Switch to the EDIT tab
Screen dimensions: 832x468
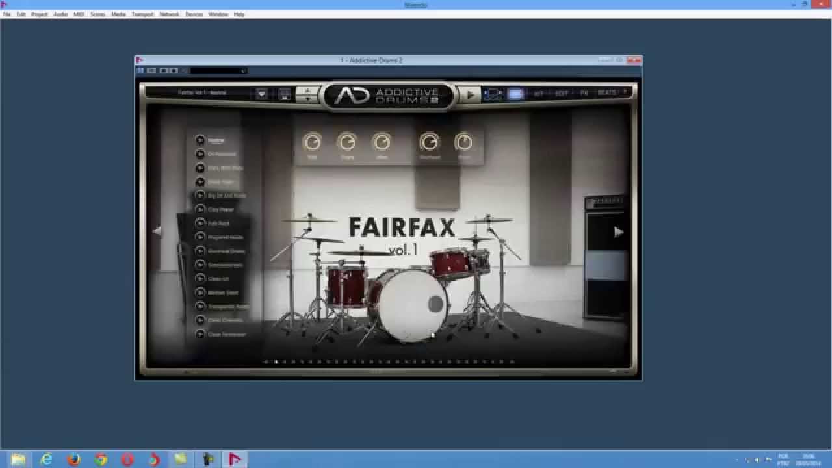coord(562,94)
